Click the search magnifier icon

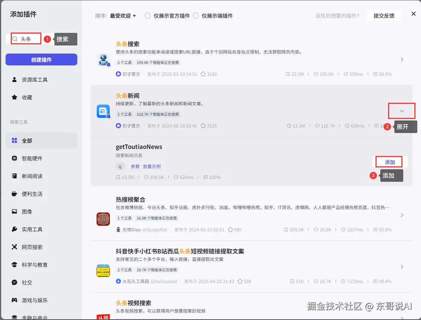(15, 39)
